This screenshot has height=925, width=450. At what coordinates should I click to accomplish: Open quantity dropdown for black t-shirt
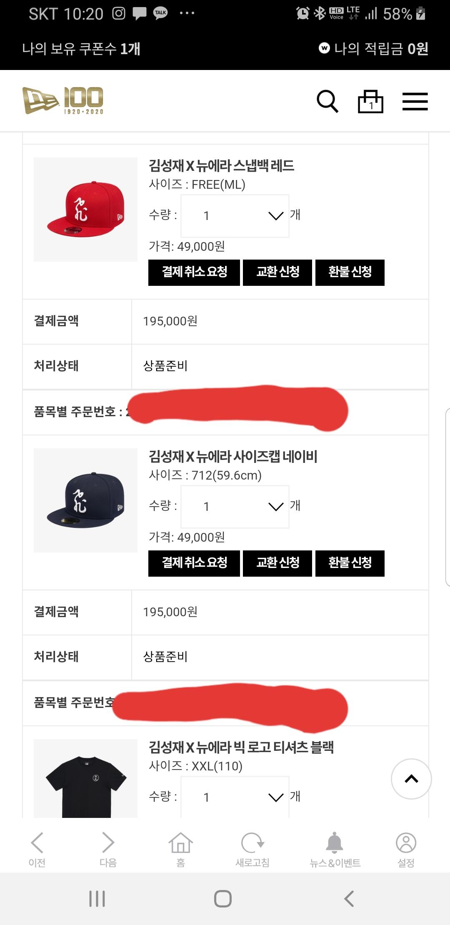click(235, 797)
